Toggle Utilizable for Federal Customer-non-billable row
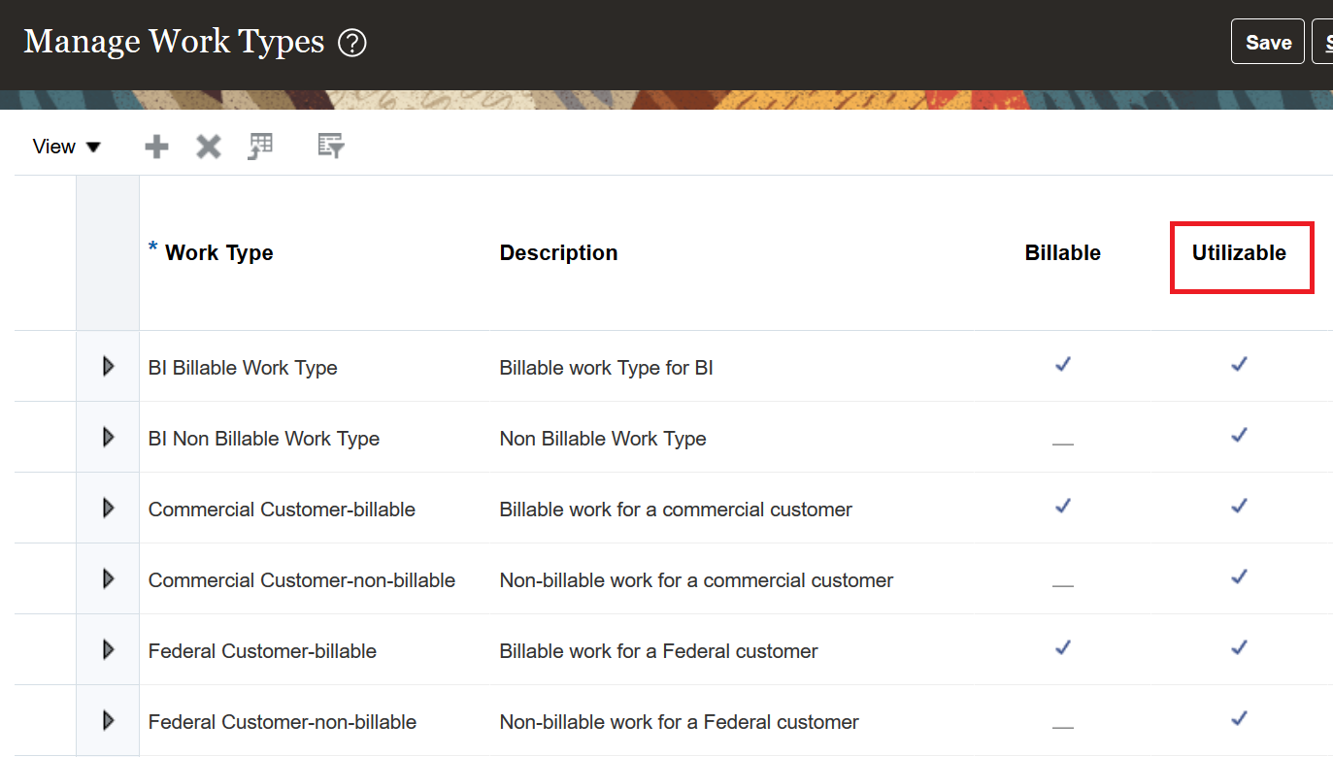This screenshot has width=1333, height=757. (x=1239, y=719)
